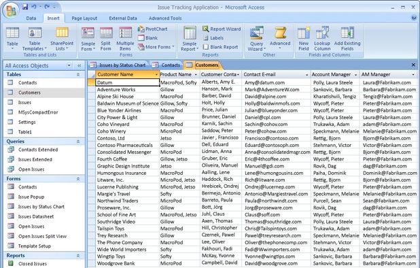
Task: Open the MSysCompactError table
Action: pos(38,112)
